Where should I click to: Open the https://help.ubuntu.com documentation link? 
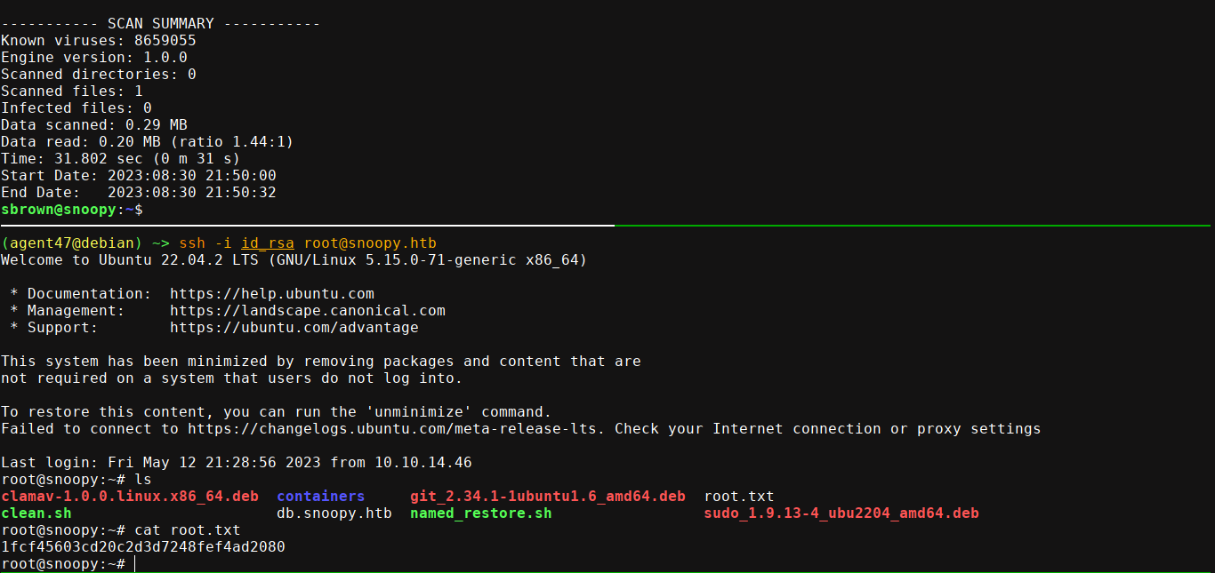pyautogui.click(x=271, y=294)
